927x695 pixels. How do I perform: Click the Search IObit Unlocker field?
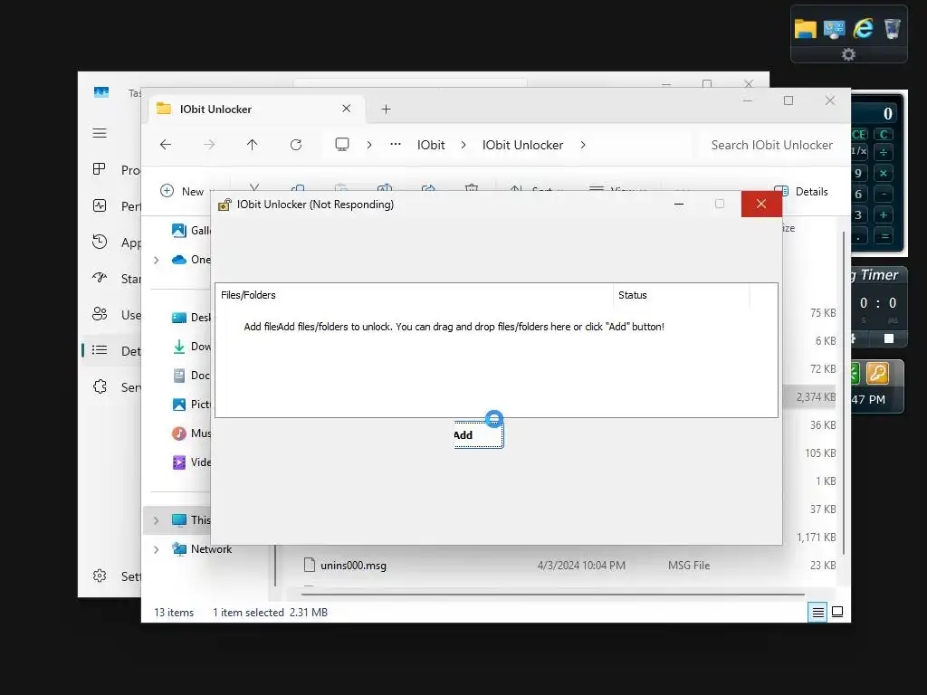point(772,145)
